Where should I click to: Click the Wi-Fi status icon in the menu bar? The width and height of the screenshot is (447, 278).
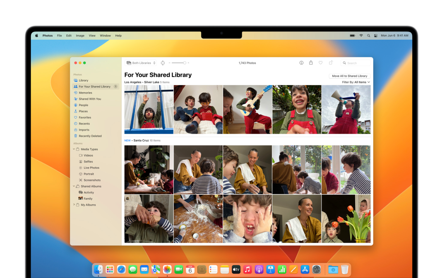[361, 36]
